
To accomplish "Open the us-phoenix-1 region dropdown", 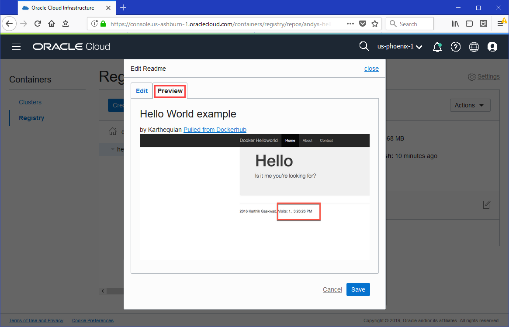I will pos(400,47).
